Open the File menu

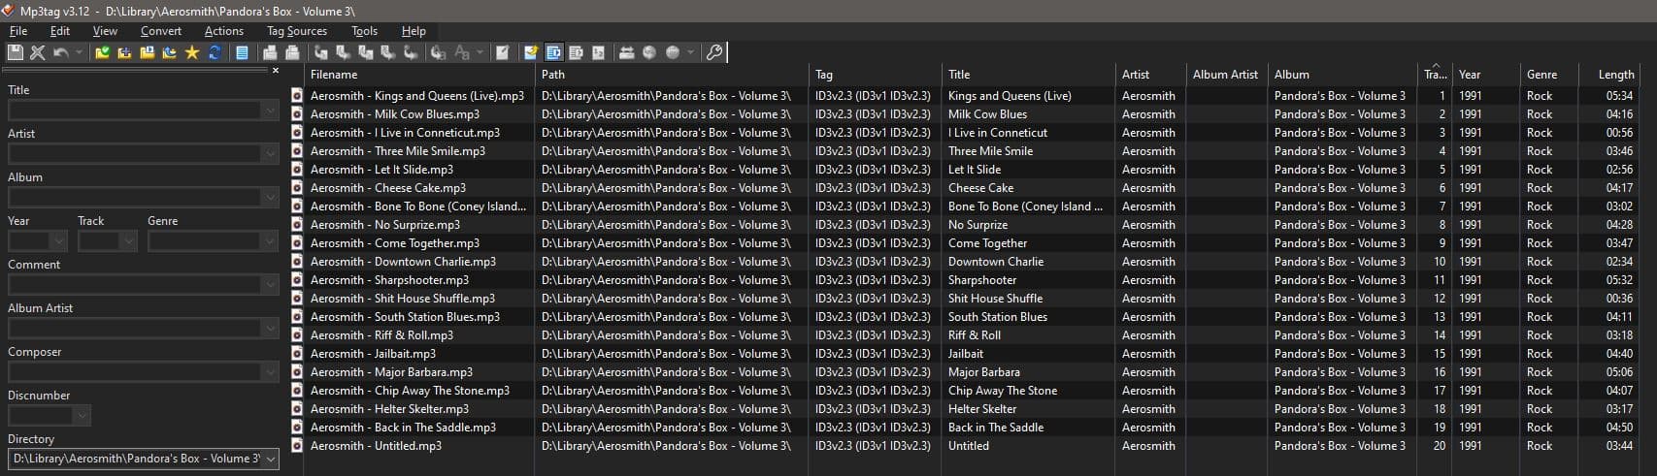tap(18, 31)
